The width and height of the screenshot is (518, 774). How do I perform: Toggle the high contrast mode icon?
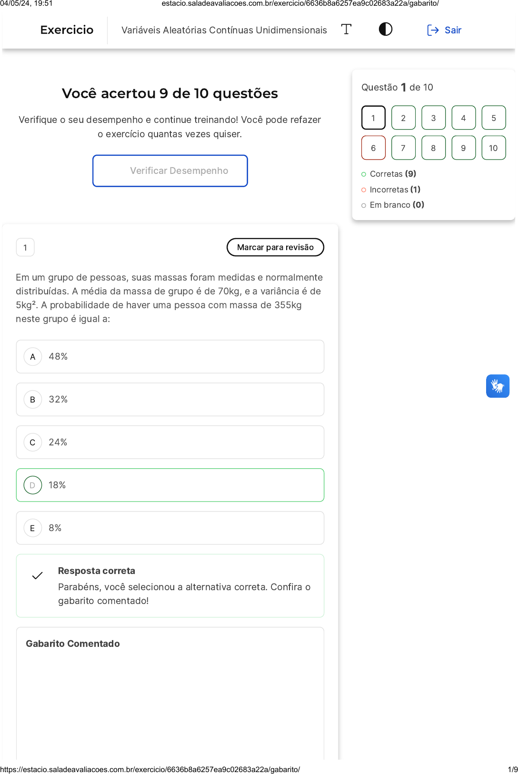click(x=385, y=30)
